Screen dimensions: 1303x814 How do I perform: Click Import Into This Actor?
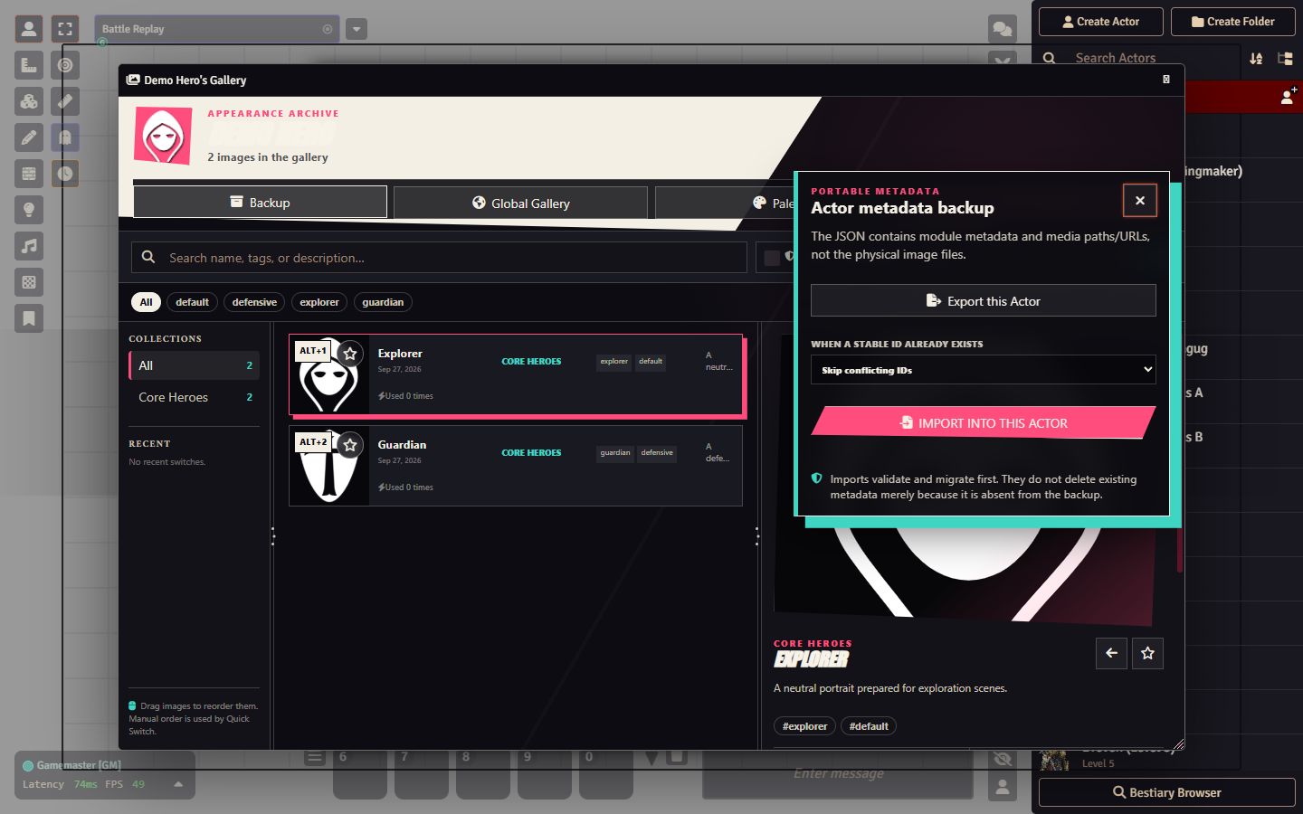click(984, 422)
